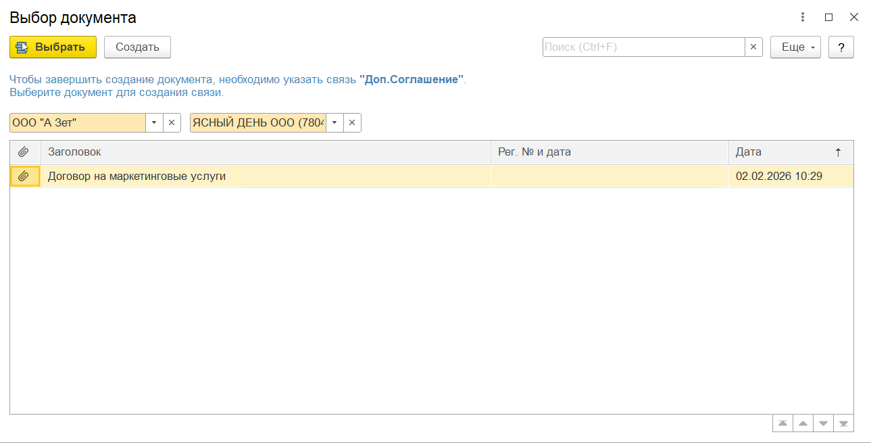Sort by Рег. № и дата column
The image size is (871, 443).
point(608,152)
